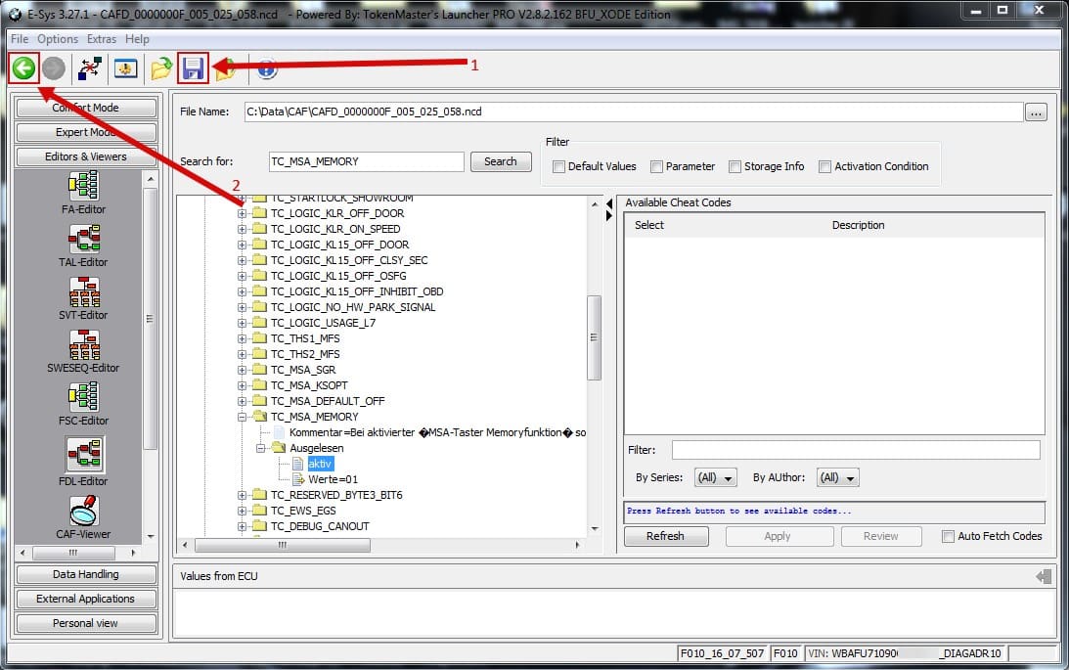1069x670 pixels.
Task: Click the Werte=01 value icon
Action: click(x=298, y=479)
